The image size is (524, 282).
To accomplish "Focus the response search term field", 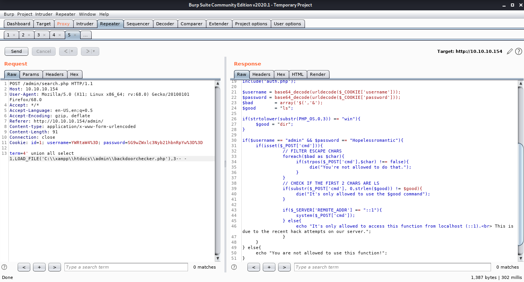I will pos(392,267).
